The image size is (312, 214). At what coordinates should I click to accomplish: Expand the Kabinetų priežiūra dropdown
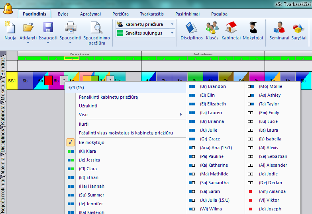(x=173, y=24)
